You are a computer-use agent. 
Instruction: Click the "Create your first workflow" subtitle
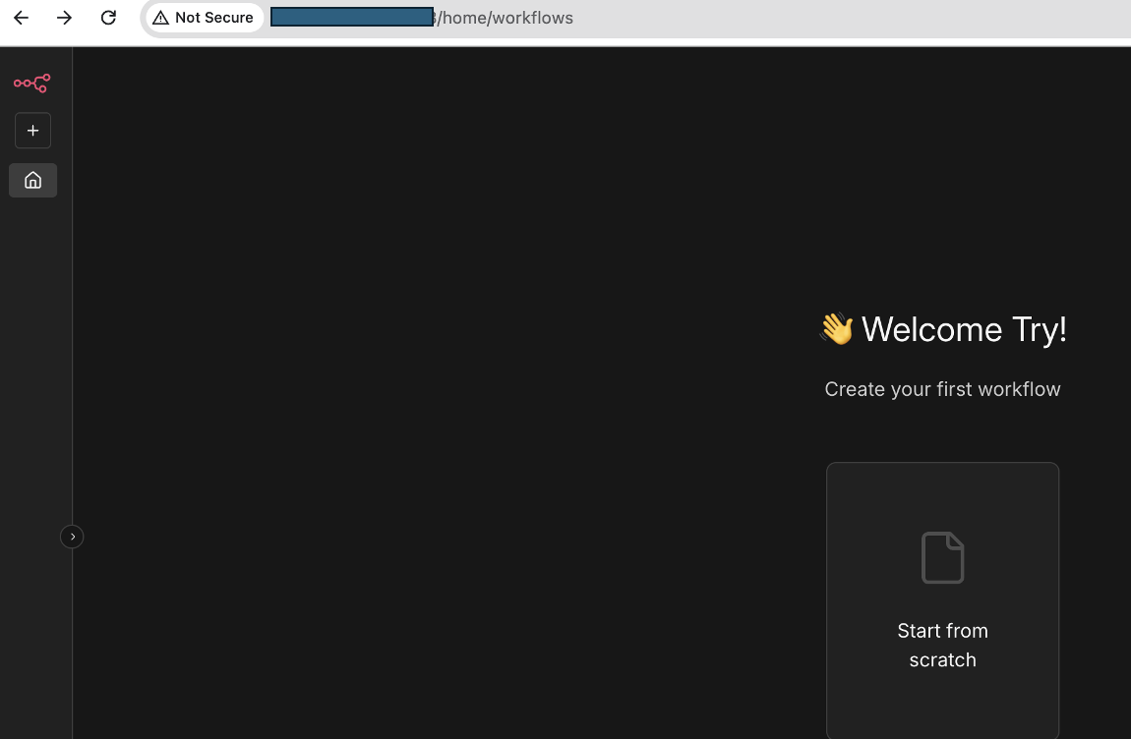942,389
